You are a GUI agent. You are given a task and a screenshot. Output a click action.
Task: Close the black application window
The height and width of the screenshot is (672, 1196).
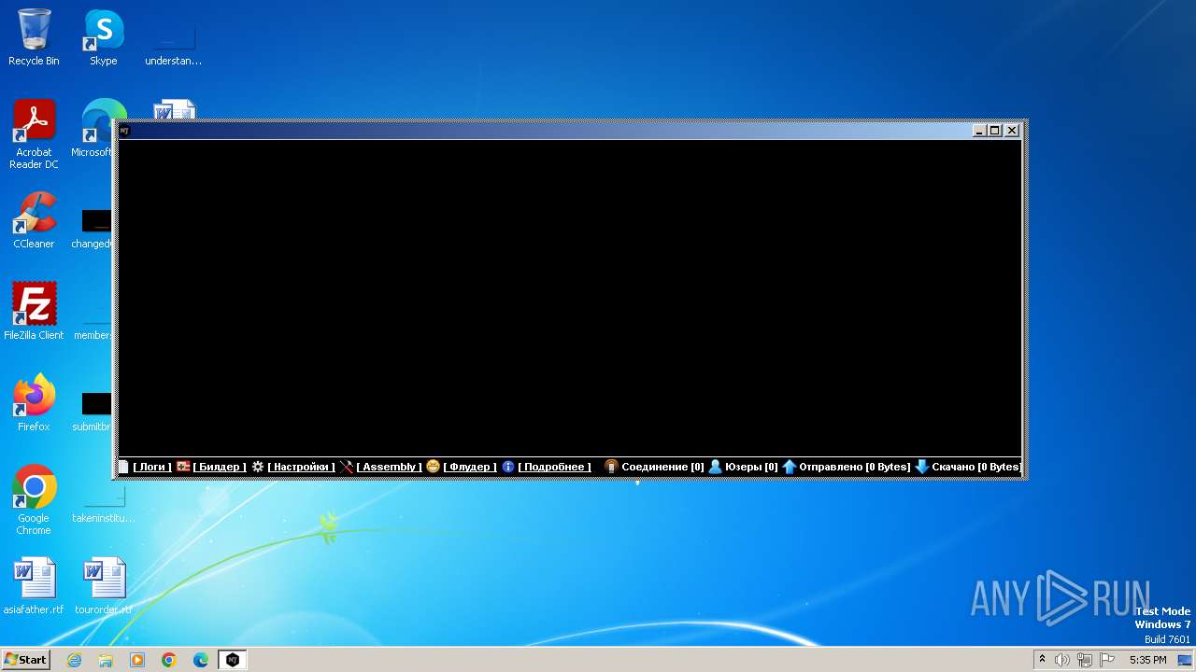coord(1012,131)
